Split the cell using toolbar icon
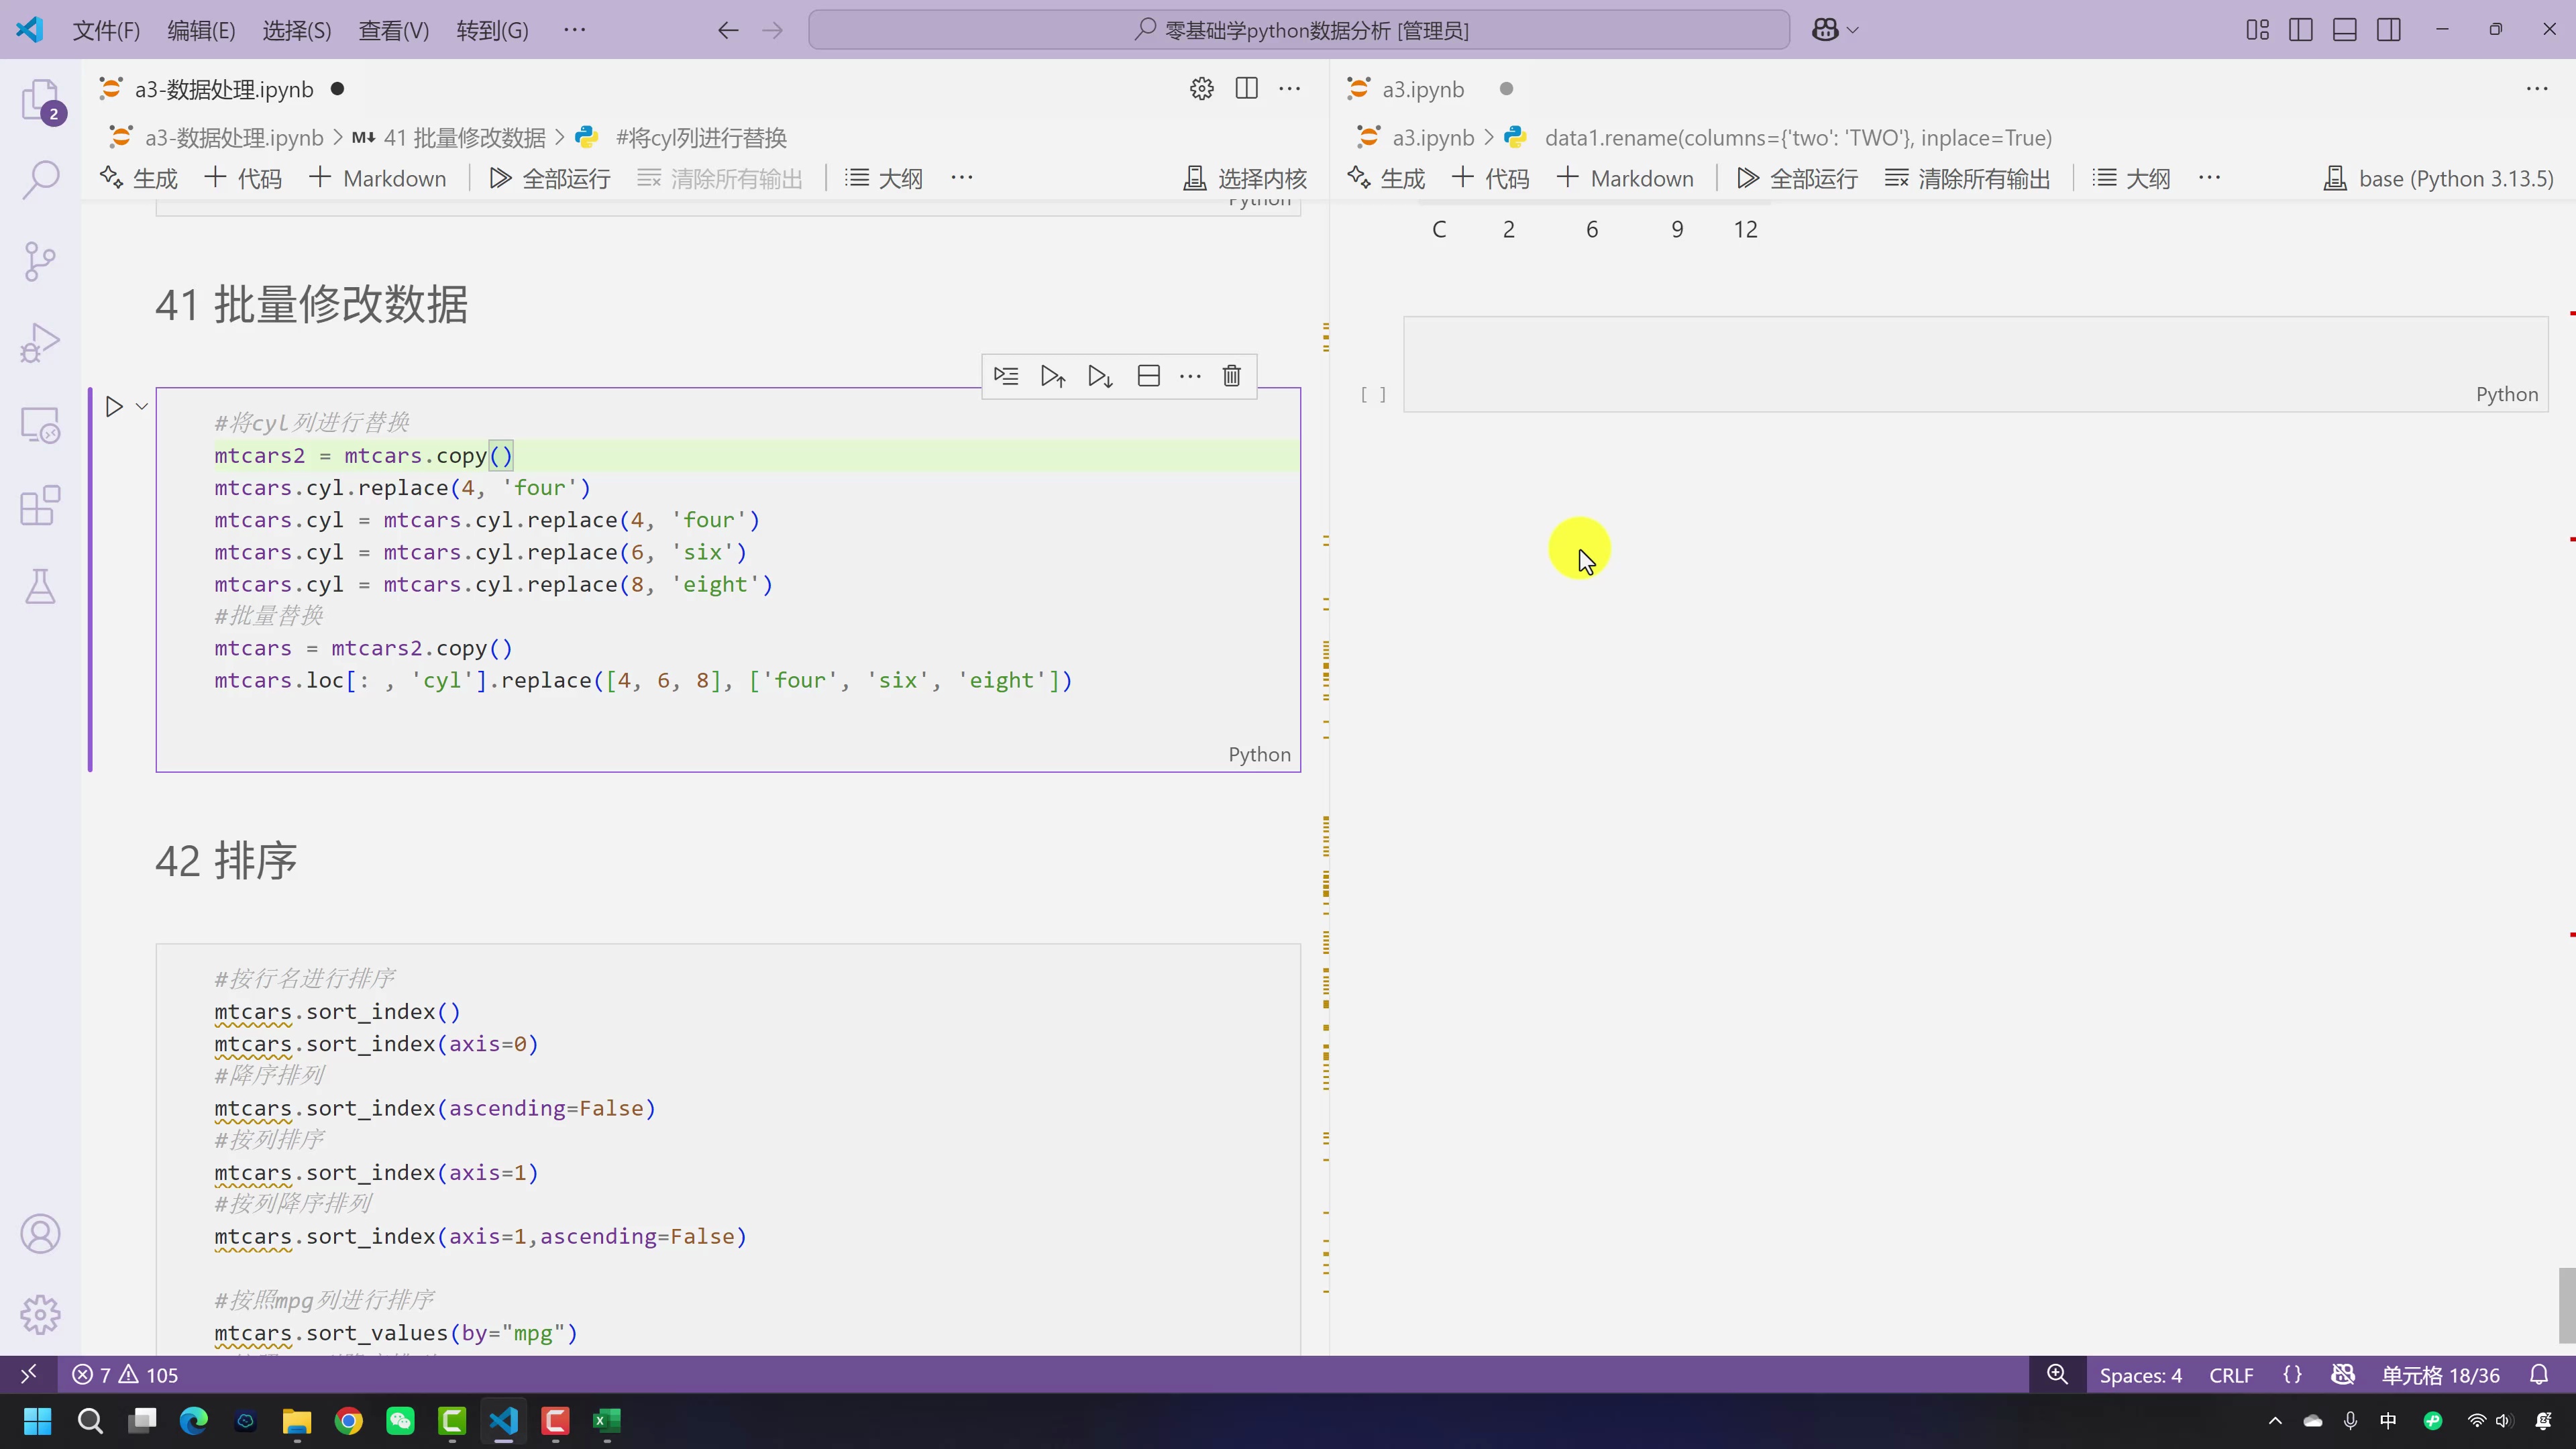The height and width of the screenshot is (1449, 2576). pos(1149,376)
